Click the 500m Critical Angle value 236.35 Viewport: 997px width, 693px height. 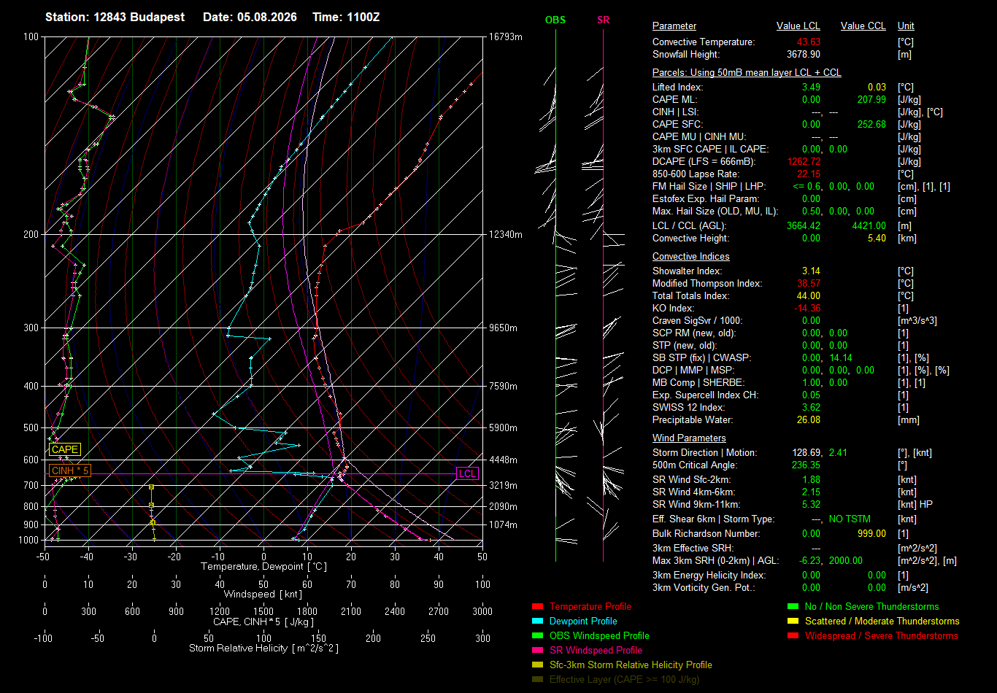point(806,465)
